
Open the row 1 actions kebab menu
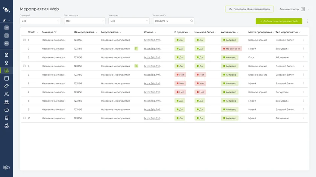click(304, 40)
